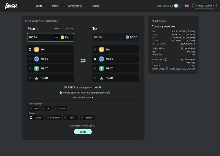Viewport: 220px width, 156px height.
Task: Click the TUSD icon in From list
Action: click(x=36, y=78)
